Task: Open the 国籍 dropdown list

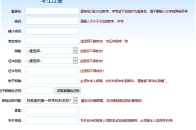Action: click(52, 51)
